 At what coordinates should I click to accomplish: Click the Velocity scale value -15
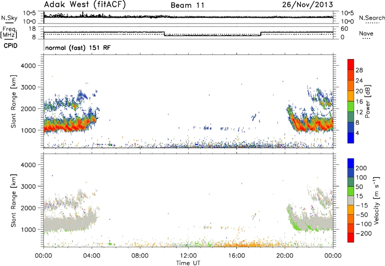(x=362, y=206)
